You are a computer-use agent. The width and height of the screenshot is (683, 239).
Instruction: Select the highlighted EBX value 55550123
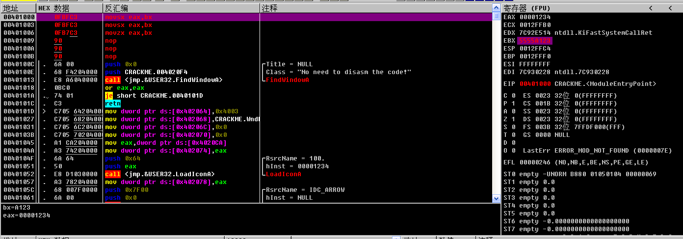pyautogui.click(x=535, y=41)
